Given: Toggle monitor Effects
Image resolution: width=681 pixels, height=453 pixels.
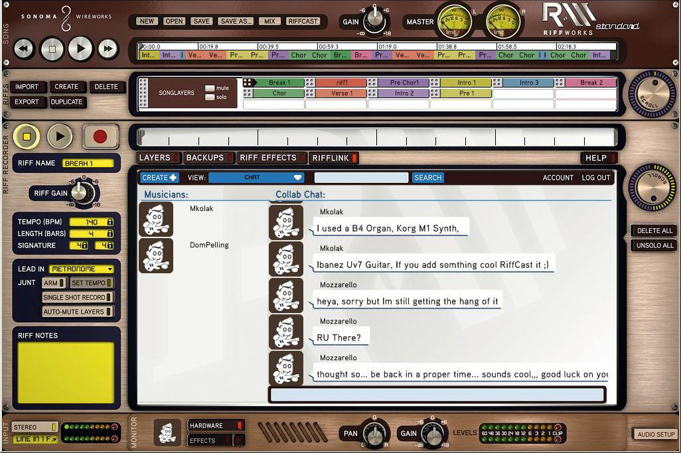Looking at the screenshot, I should [x=216, y=440].
